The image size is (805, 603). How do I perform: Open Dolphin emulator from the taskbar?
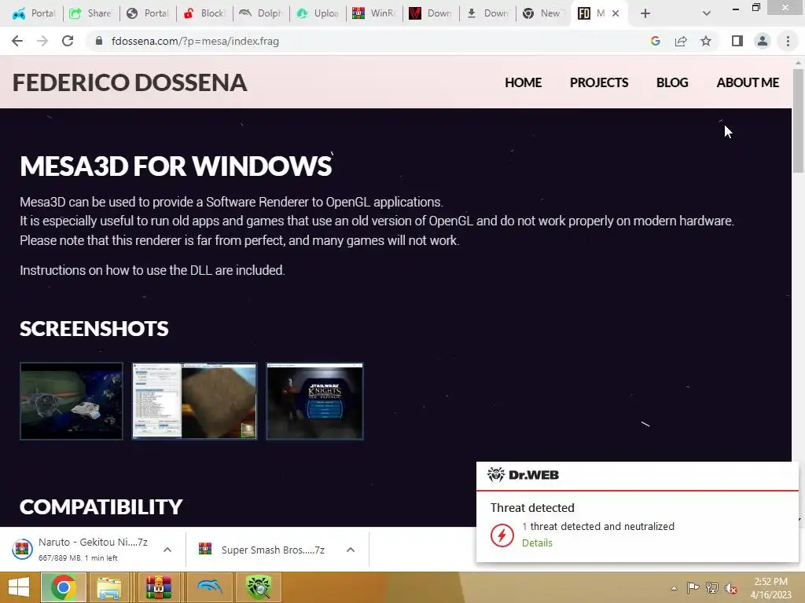[209, 587]
